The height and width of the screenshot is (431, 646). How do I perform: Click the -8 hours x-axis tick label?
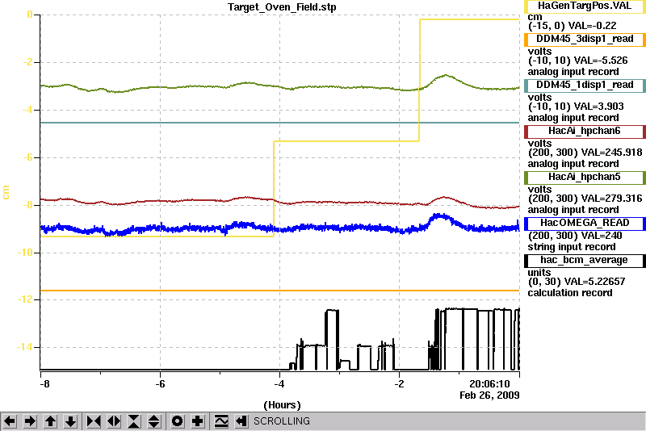click(x=44, y=384)
